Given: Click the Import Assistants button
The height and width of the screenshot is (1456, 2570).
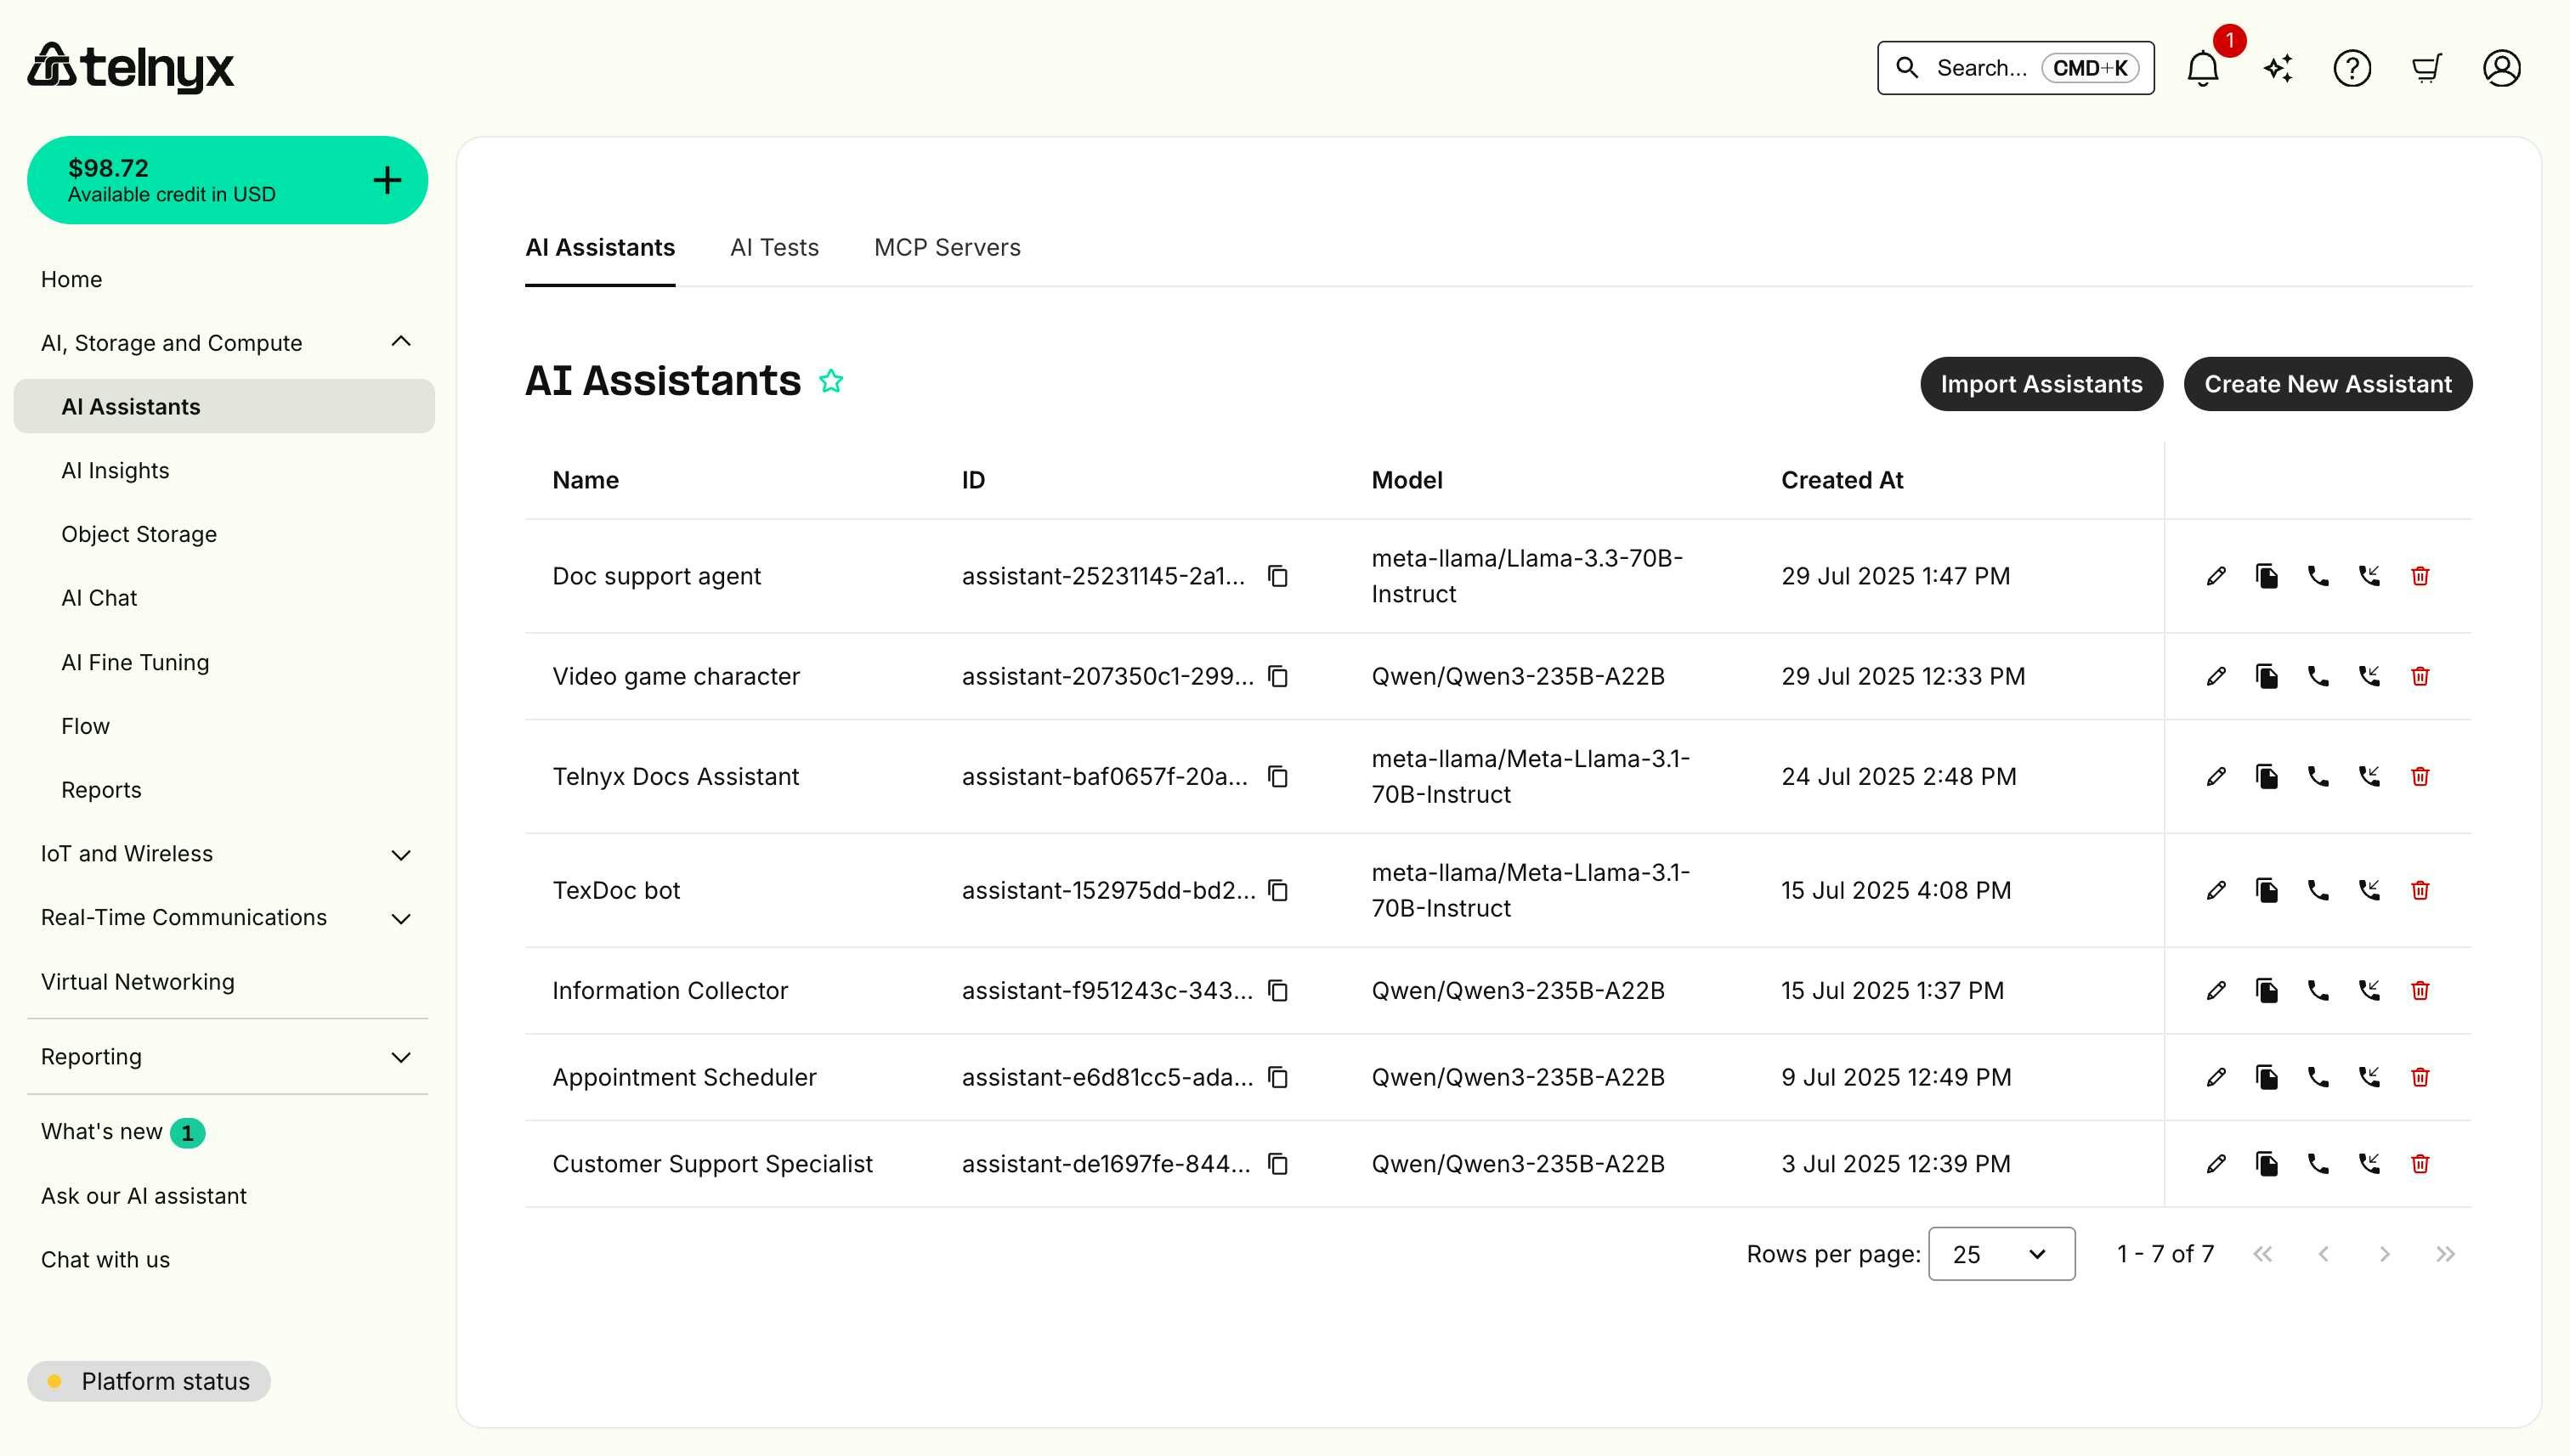Looking at the screenshot, I should pyautogui.click(x=2041, y=383).
